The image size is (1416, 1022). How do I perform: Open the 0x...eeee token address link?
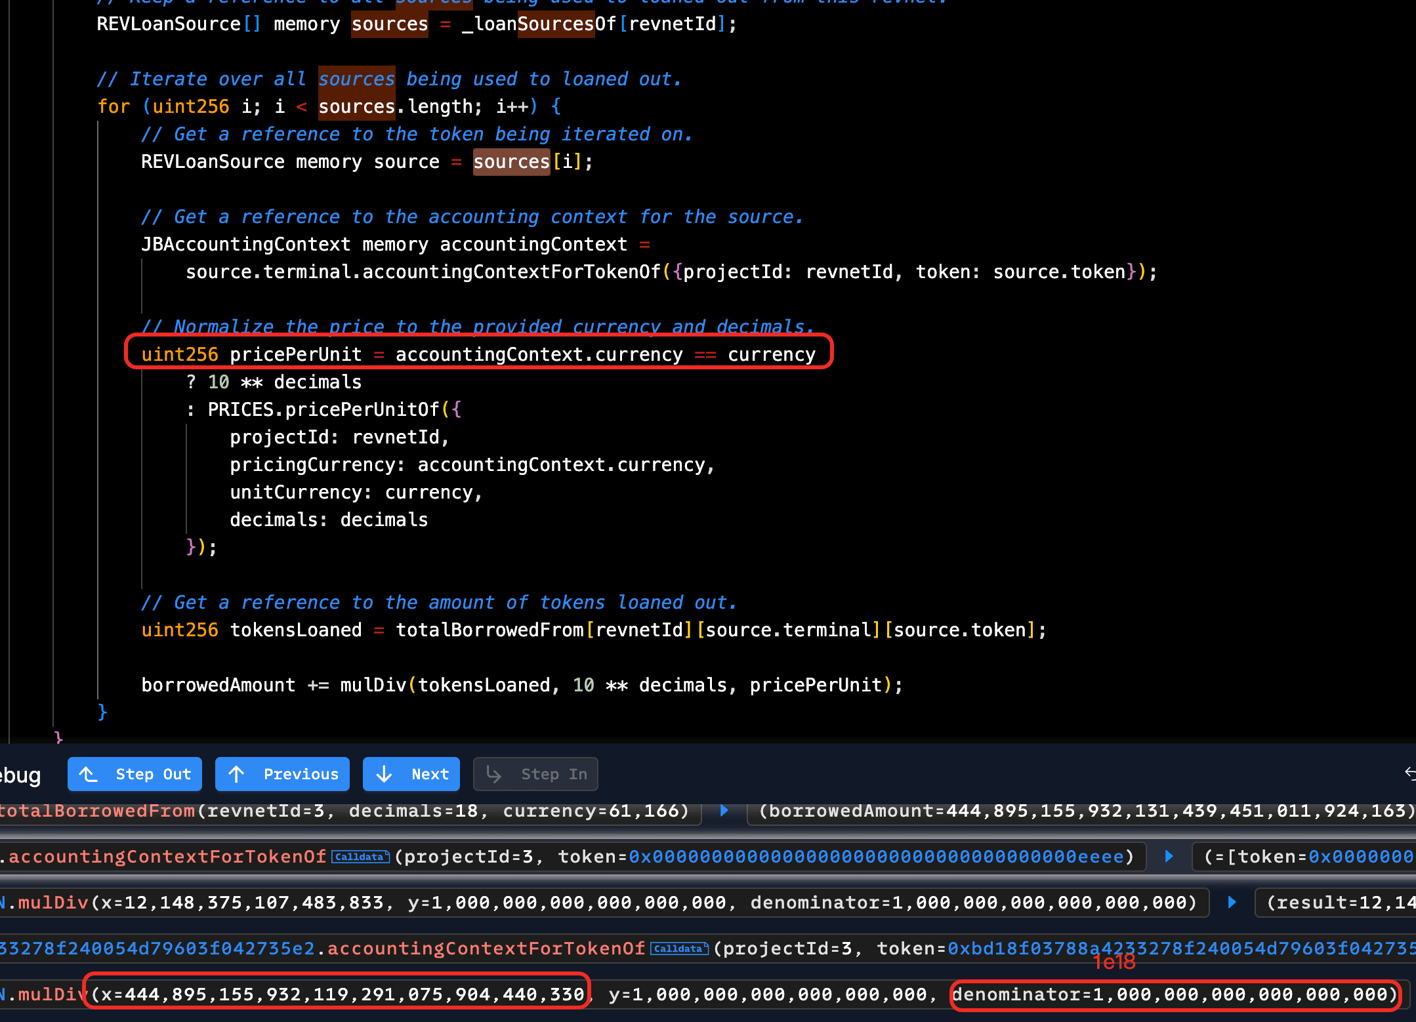pos(876,857)
